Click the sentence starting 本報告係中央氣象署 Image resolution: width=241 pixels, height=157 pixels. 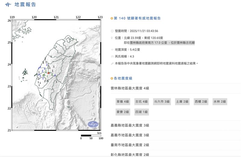pos(156,63)
